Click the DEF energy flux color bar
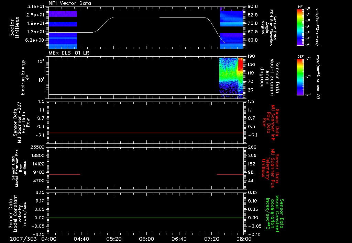 point(300,77)
